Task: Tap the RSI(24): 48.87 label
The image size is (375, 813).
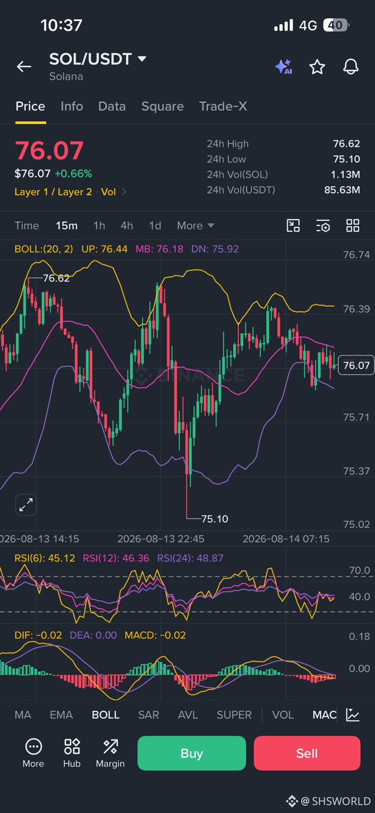Action: click(190, 558)
